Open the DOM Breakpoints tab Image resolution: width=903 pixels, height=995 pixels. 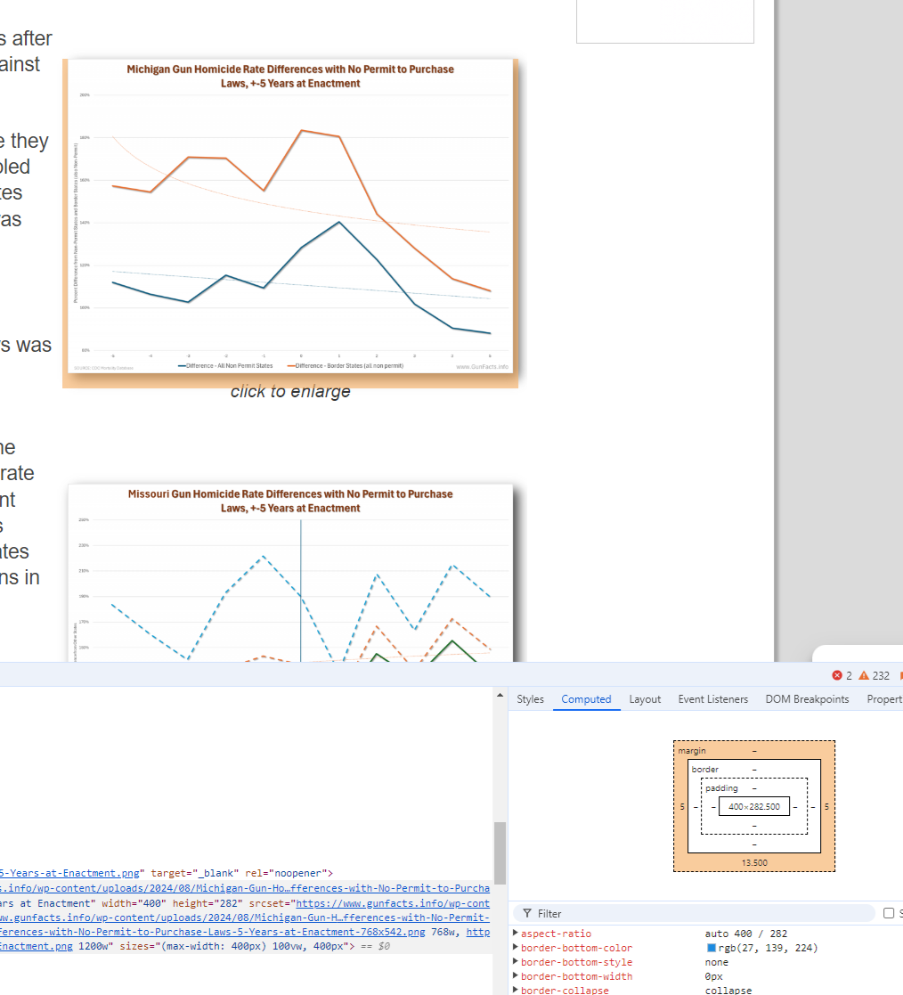(x=807, y=699)
